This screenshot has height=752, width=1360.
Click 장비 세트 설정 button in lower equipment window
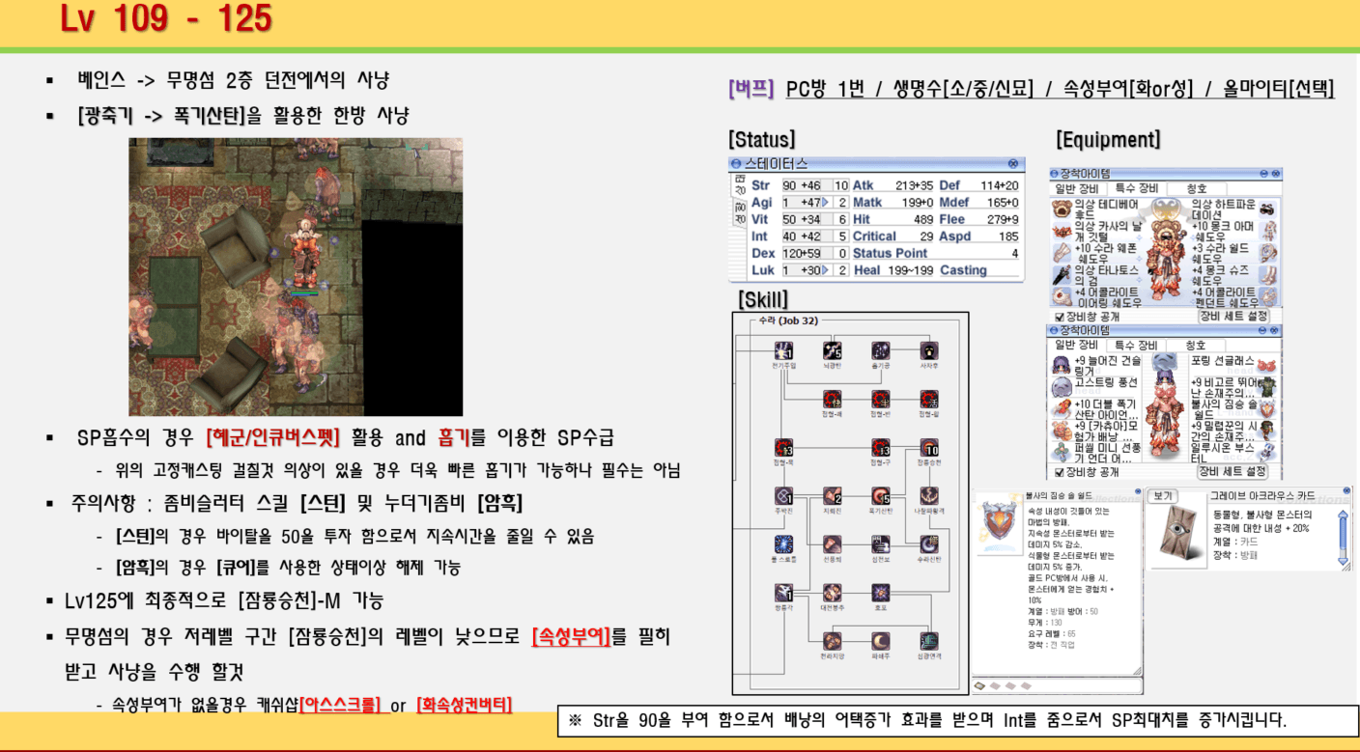pos(1232,472)
